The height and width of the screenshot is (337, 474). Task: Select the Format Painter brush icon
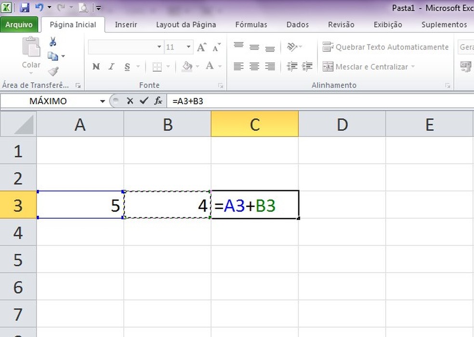tap(53, 71)
